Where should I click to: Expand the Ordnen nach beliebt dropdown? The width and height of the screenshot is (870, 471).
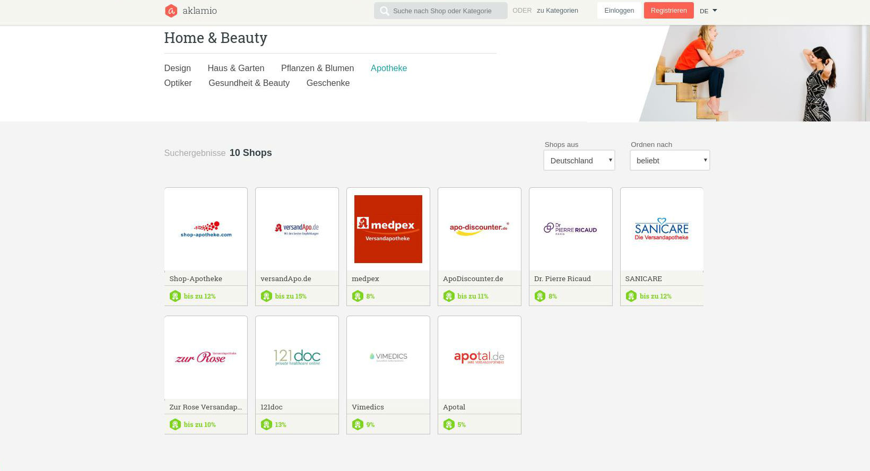(669, 160)
